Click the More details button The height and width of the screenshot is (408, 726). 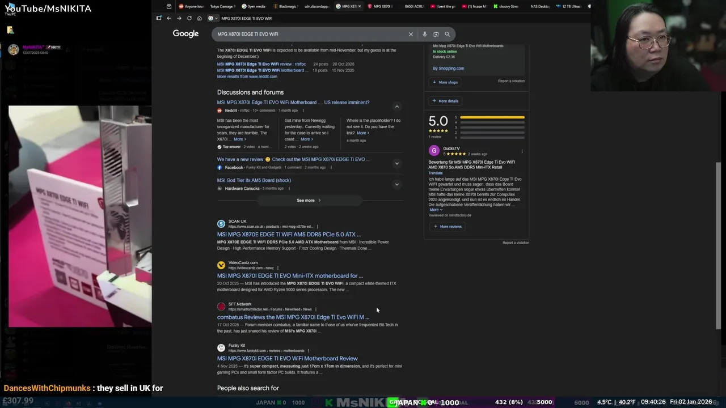click(x=445, y=101)
